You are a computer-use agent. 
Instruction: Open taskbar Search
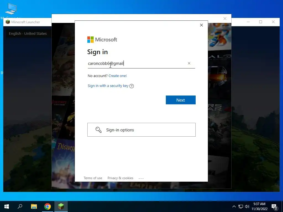tap(20, 206)
